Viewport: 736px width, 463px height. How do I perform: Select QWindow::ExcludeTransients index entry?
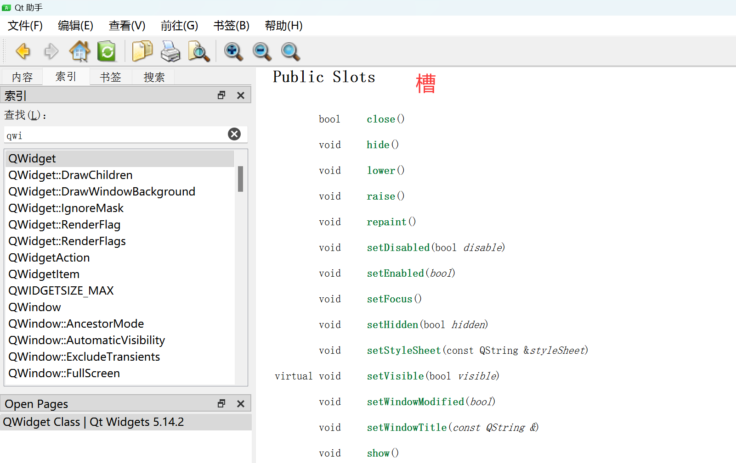pos(120,357)
